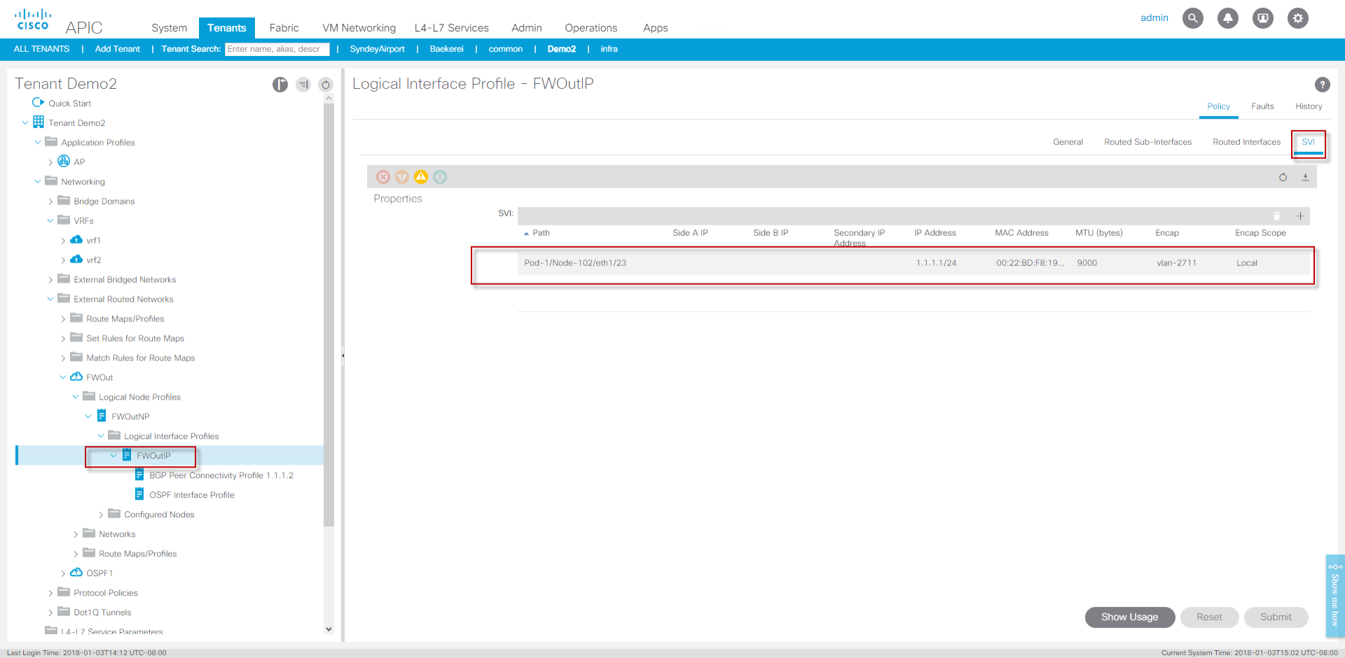Click the warning fault green icon

tap(440, 177)
